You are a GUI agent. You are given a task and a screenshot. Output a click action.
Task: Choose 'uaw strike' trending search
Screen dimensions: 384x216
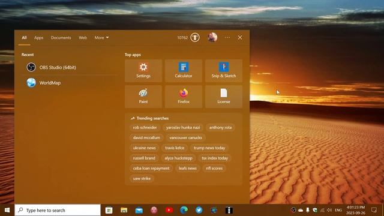[142, 179]
